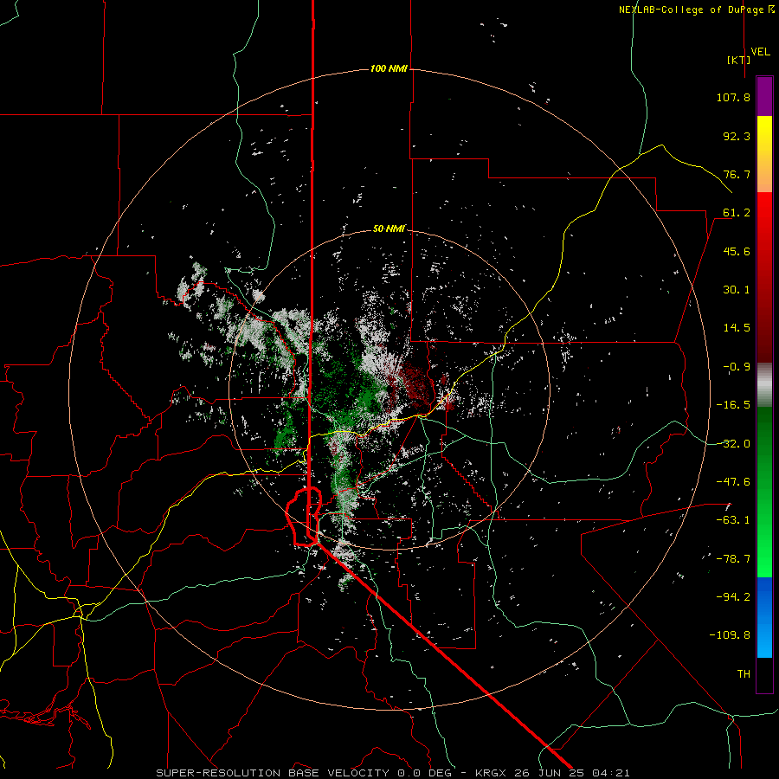Image resolution: width=779 pixels, height=779 pixels.
Task: Click the purple segment of the color bar
Action: (x=764, y=96)
